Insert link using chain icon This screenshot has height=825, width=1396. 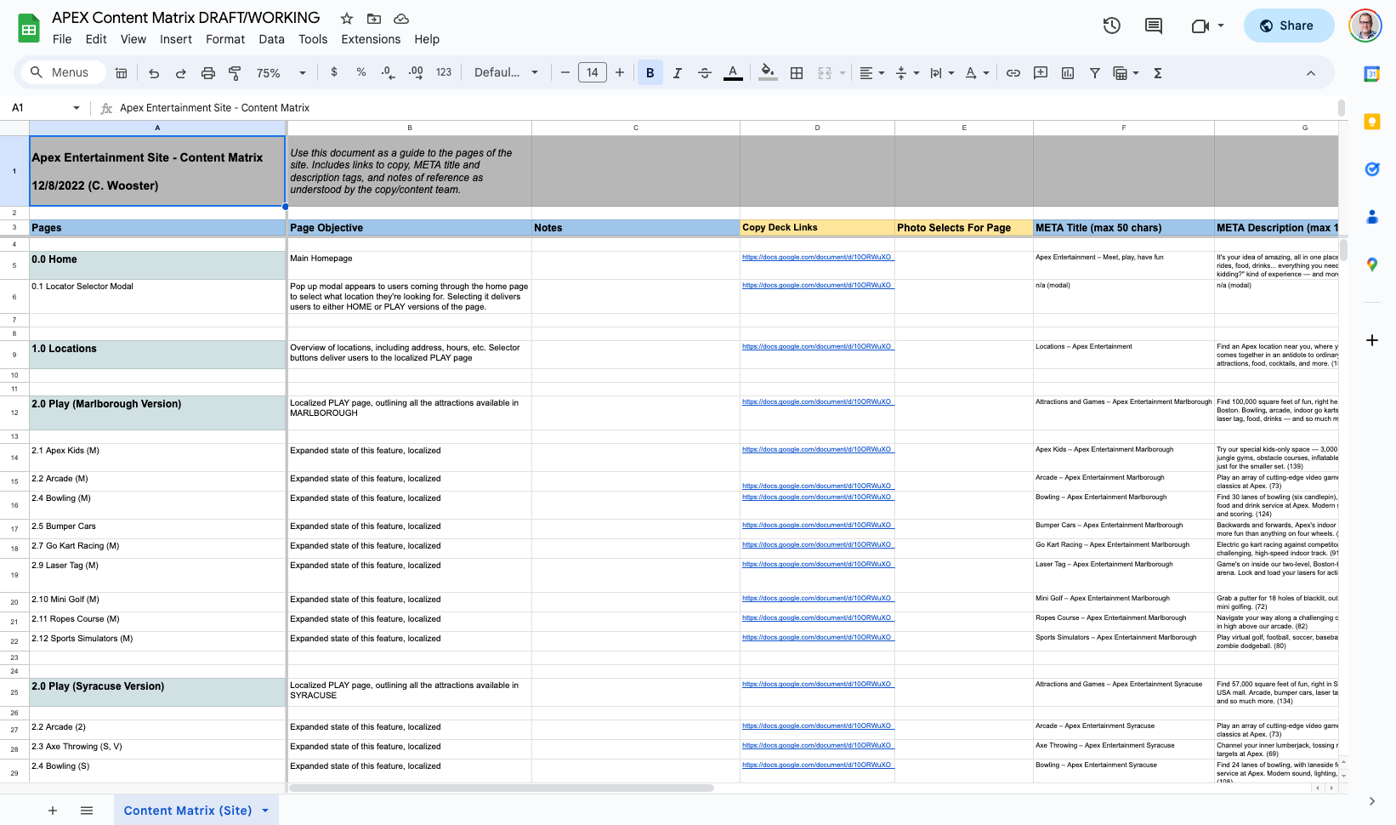click(x=1013, y=73)
